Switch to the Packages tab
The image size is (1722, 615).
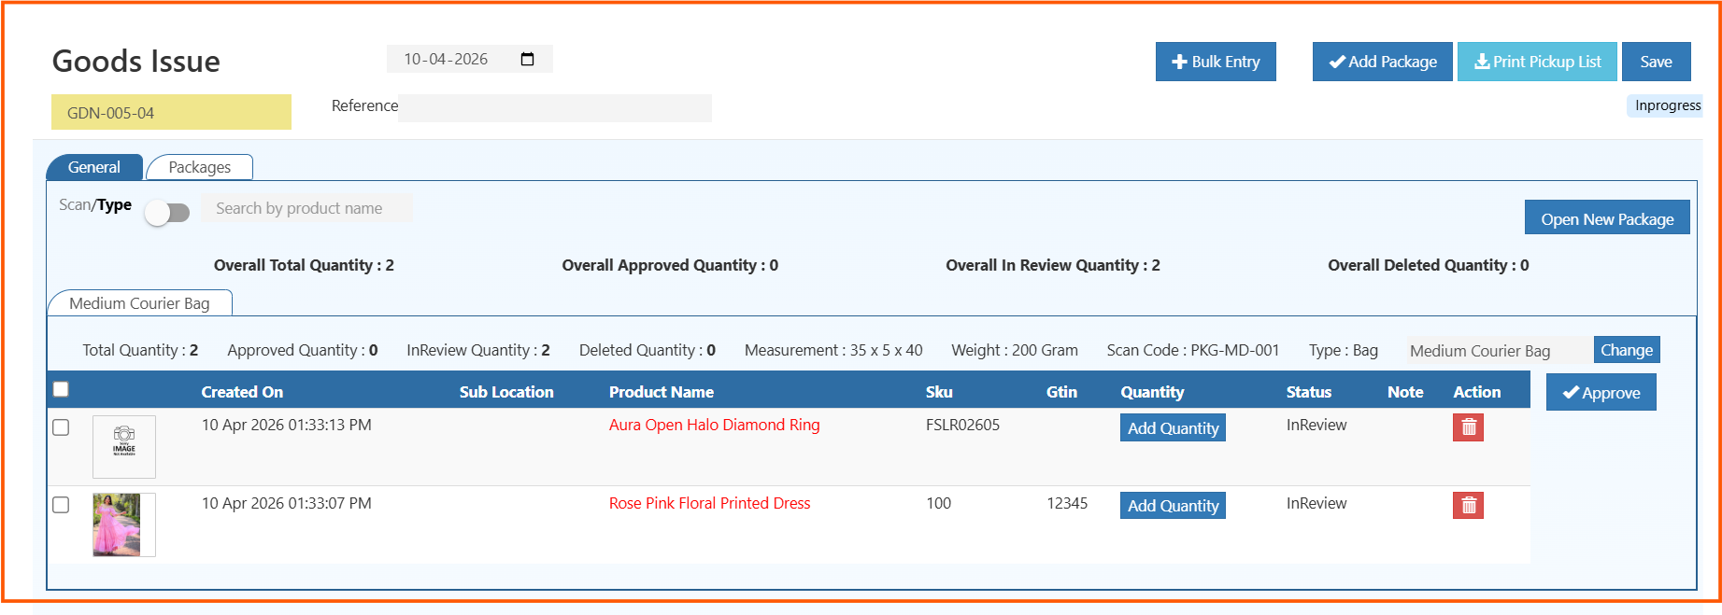point(199,167)
